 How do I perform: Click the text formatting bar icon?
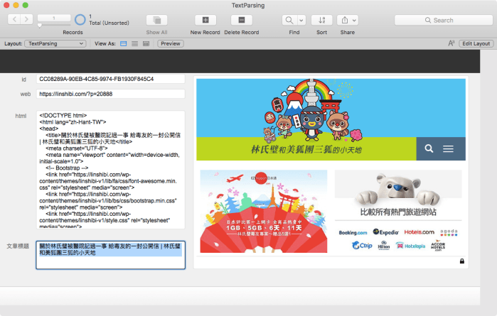[x=451, y=43]
